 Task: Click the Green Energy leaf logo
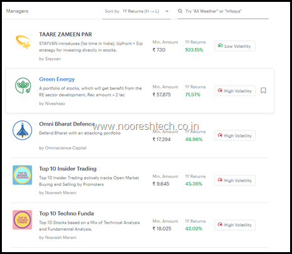[23, 85]
